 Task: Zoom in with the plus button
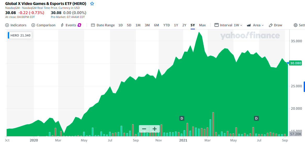click(154, 129)
